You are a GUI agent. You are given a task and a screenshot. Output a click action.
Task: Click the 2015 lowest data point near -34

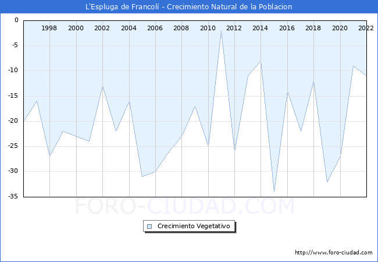(274, 192)
